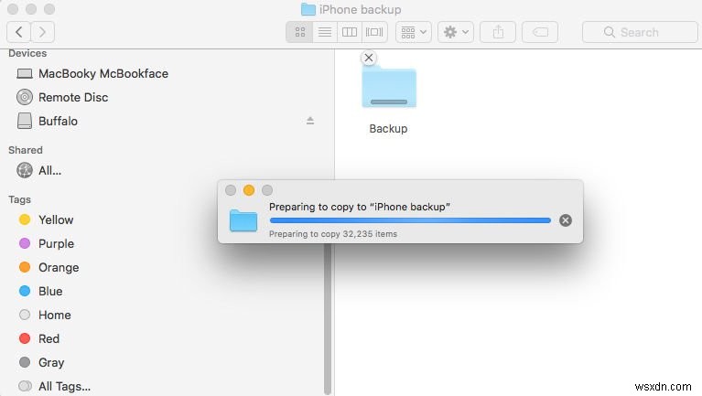Click the iPhone backup window title

click(x=360, y=9)
